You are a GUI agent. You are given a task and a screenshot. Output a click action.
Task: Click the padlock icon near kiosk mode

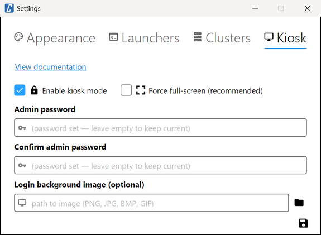34,90
